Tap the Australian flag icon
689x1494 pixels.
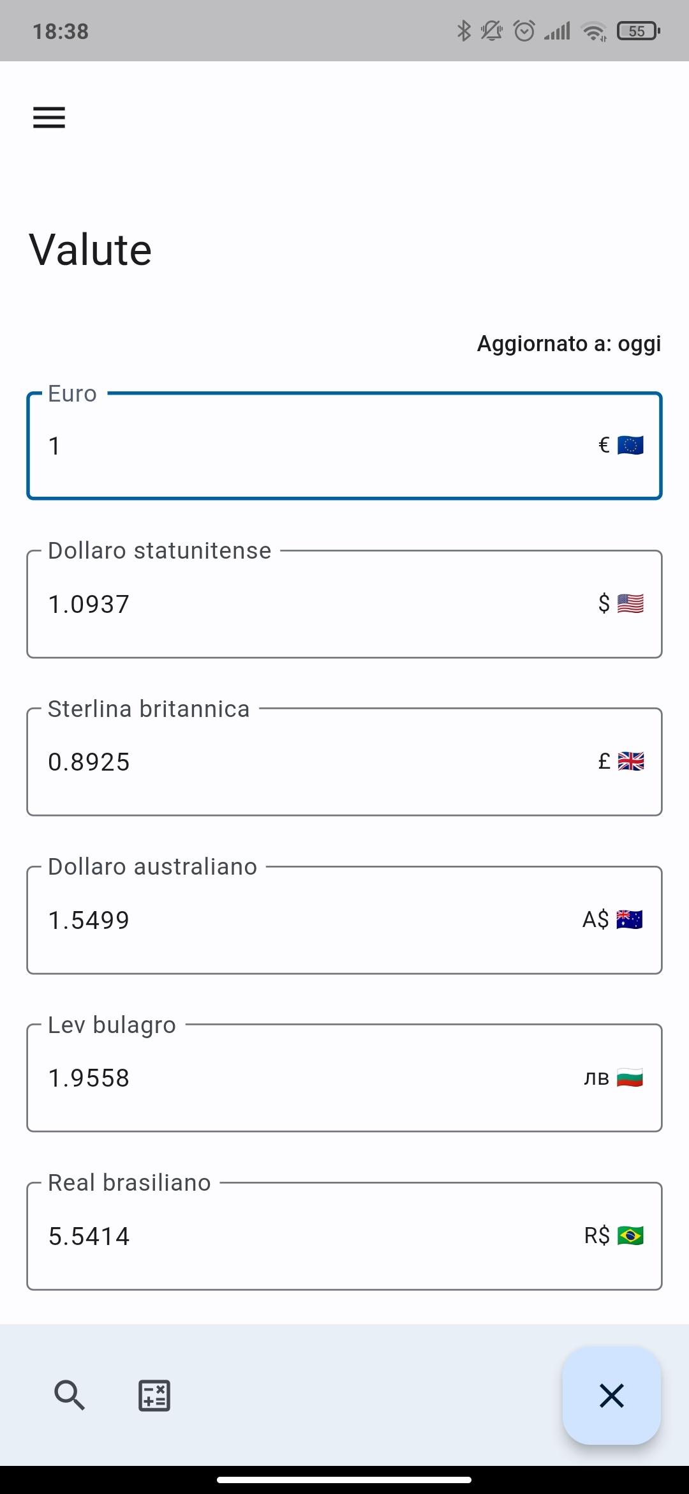click(x=630, y=919)
